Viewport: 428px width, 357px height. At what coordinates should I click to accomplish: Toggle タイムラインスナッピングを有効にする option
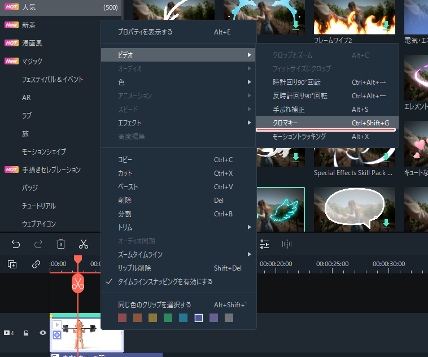(165, 281)
